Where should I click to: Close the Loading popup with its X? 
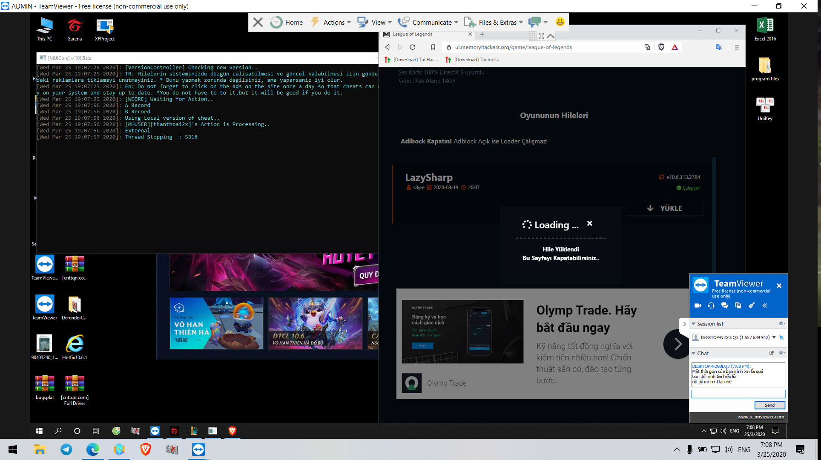tap(590, 223)
